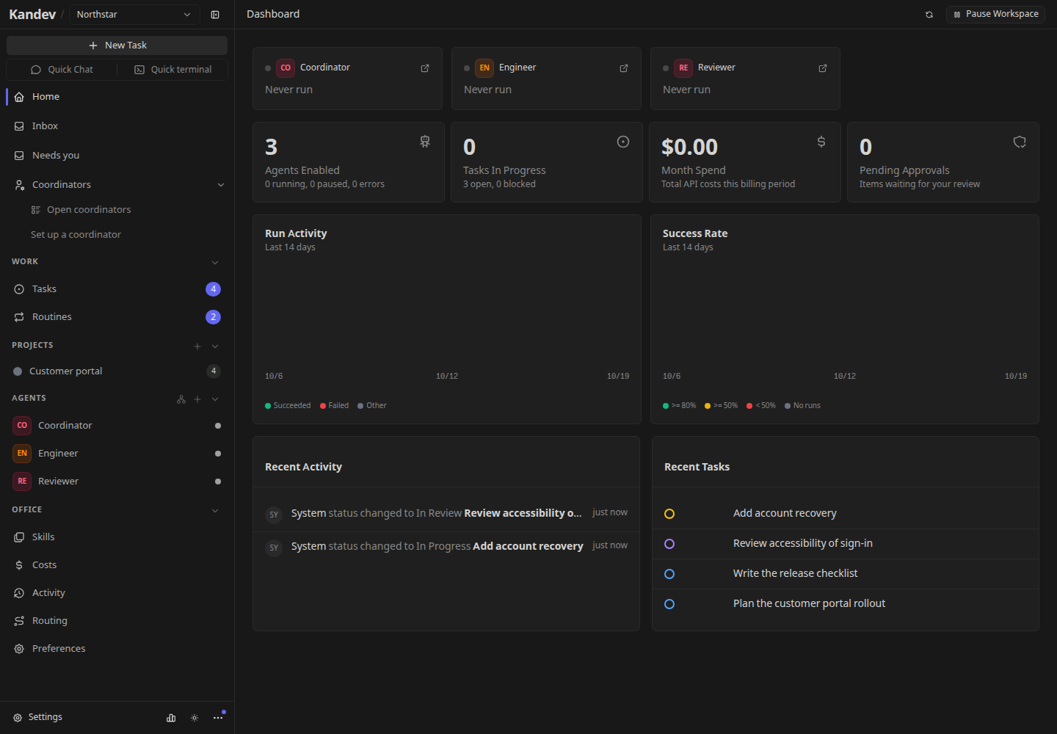Collapse the PROJECTS section chevron
This screenshot has width=1057, height=734.
click(x=215, y=346)
